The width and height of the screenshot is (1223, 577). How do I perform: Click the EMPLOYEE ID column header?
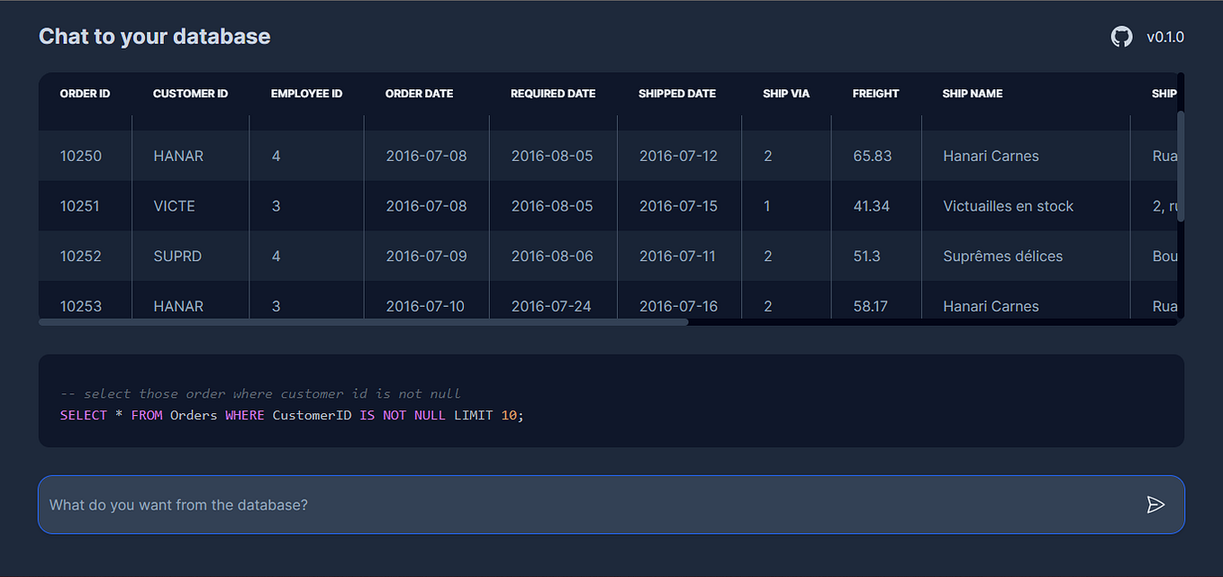point(305,94)
